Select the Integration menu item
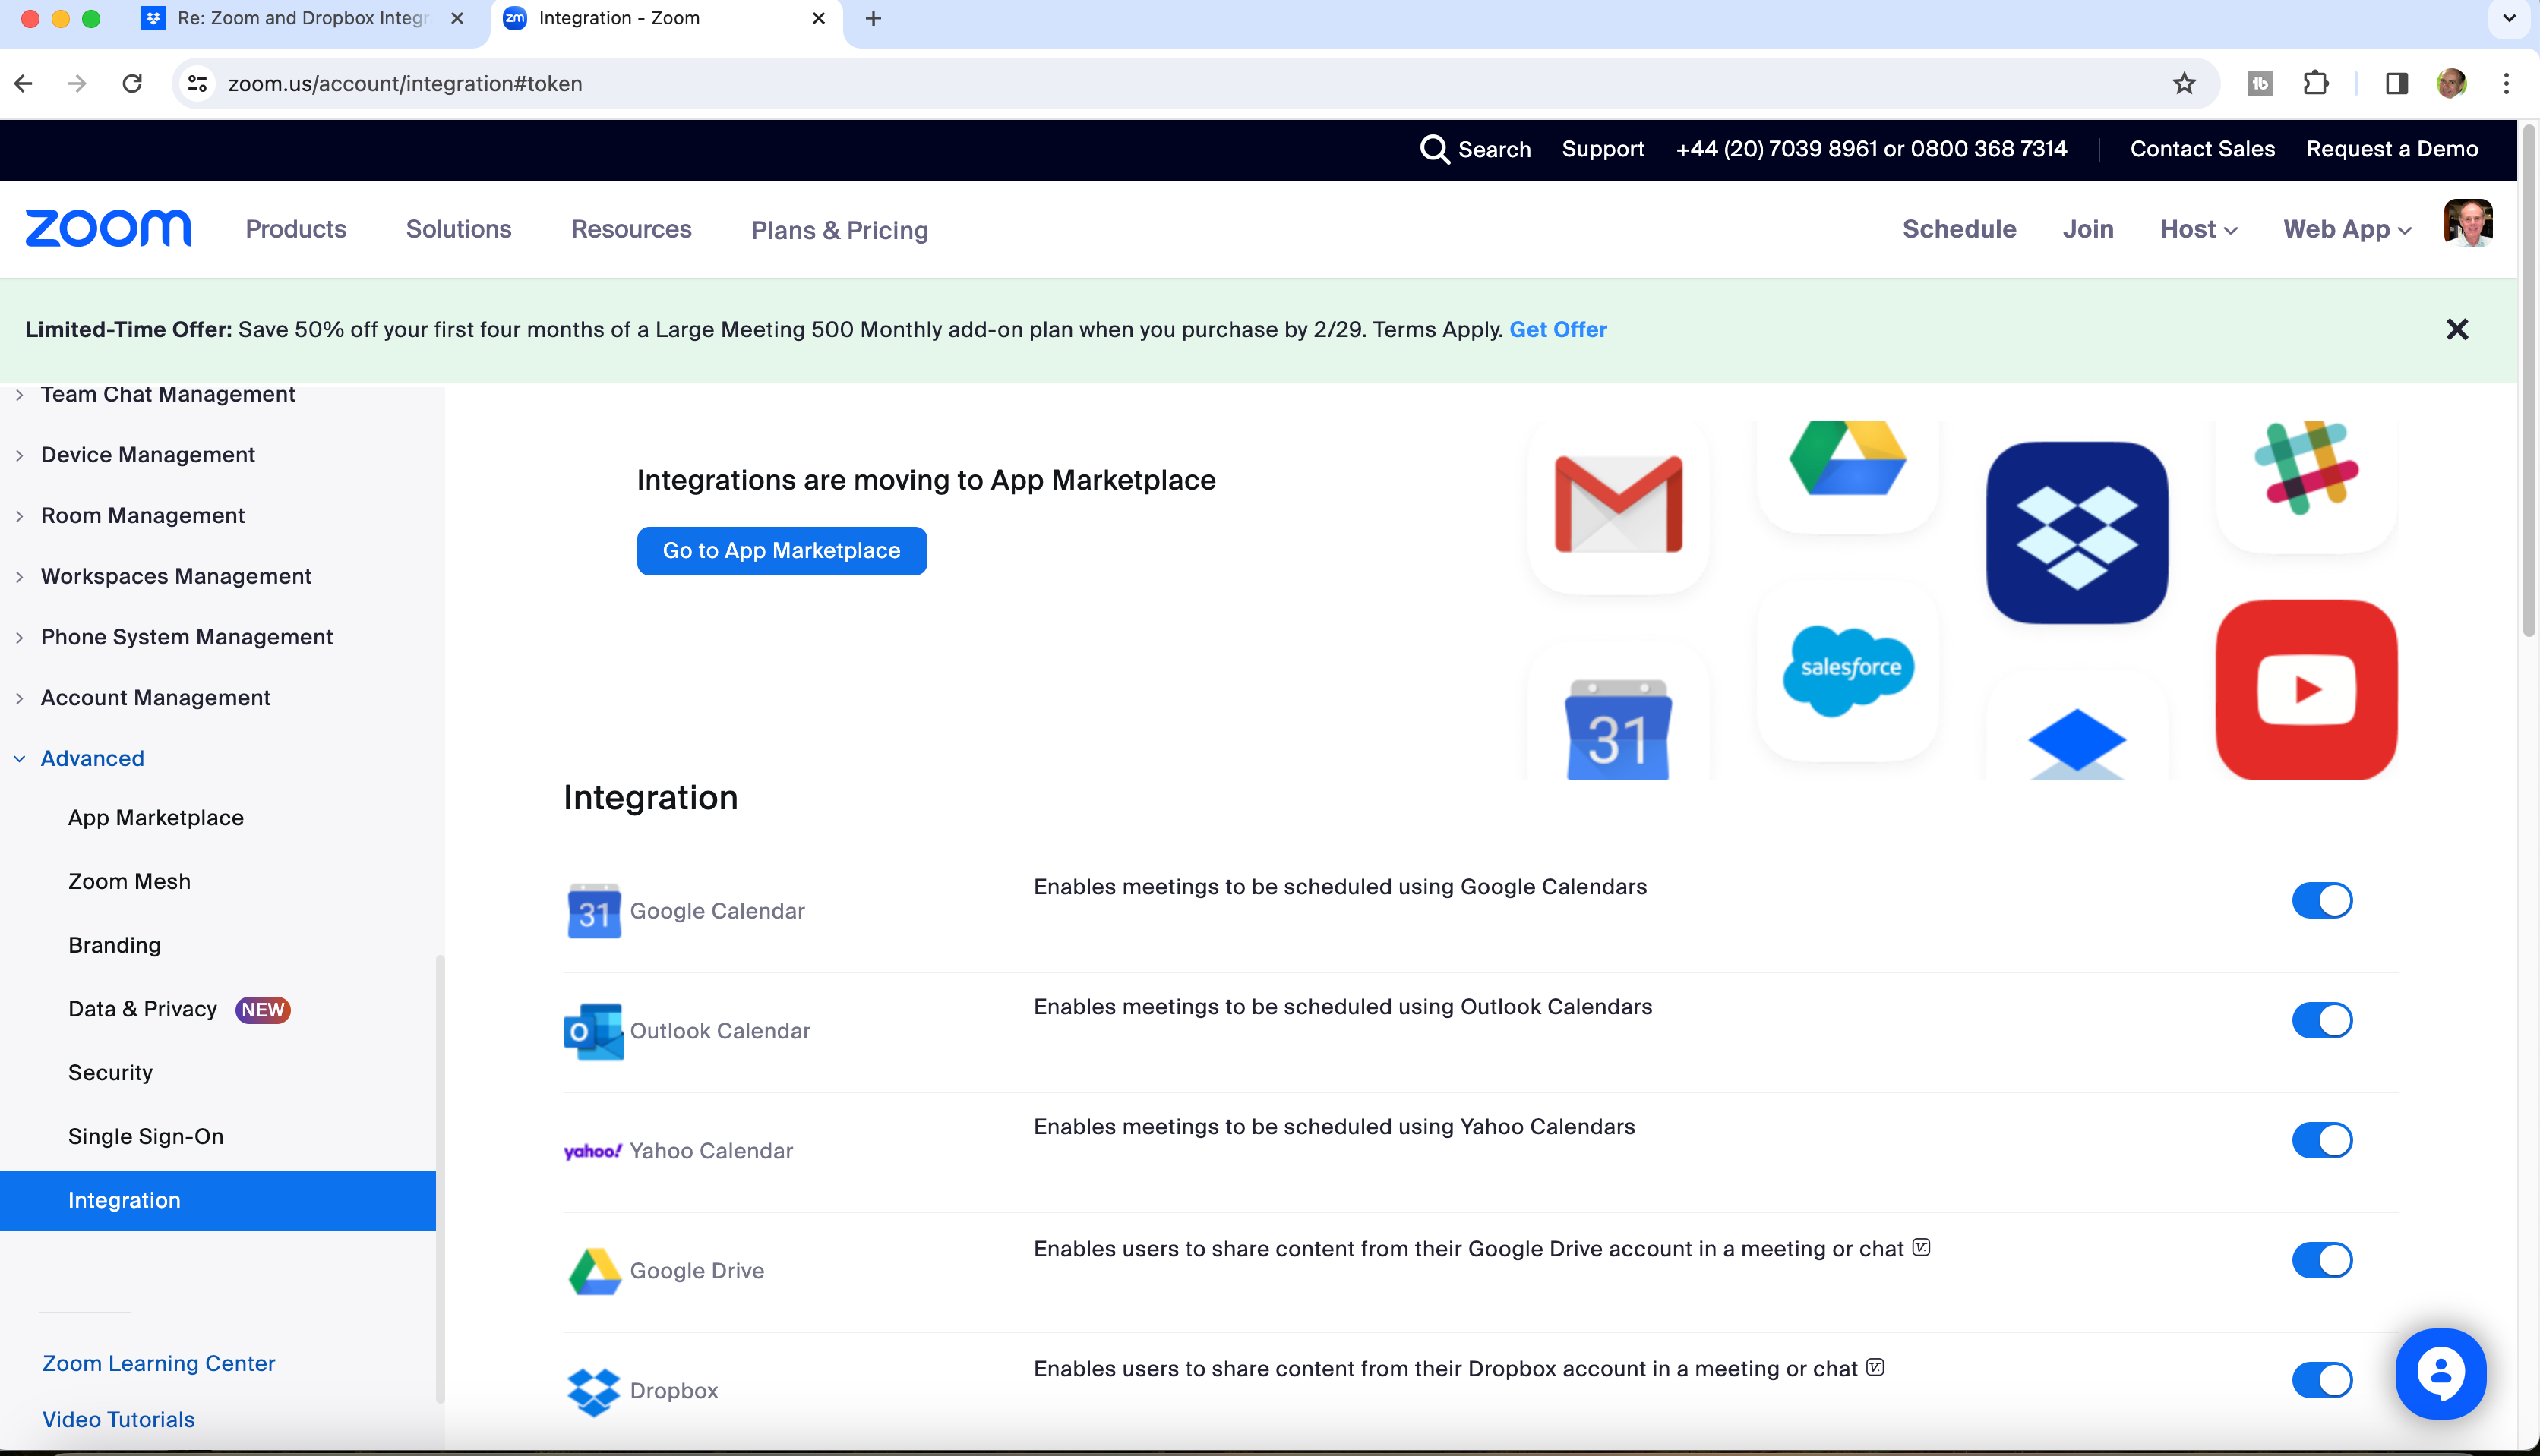Image resolution: width=2540 pixels, height=1456 pixels. pyautogui.click(x=124, y=1199)
